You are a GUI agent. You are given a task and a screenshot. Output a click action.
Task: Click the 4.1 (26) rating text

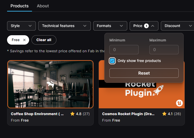[x=174, y=114]
